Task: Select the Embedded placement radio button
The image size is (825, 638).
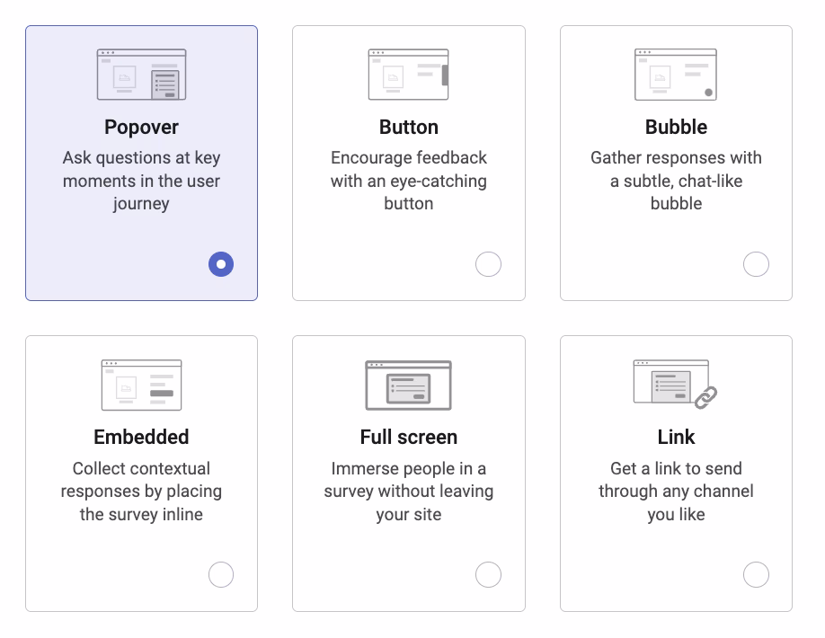Action: pyautogui.click(x=220, y=574)
